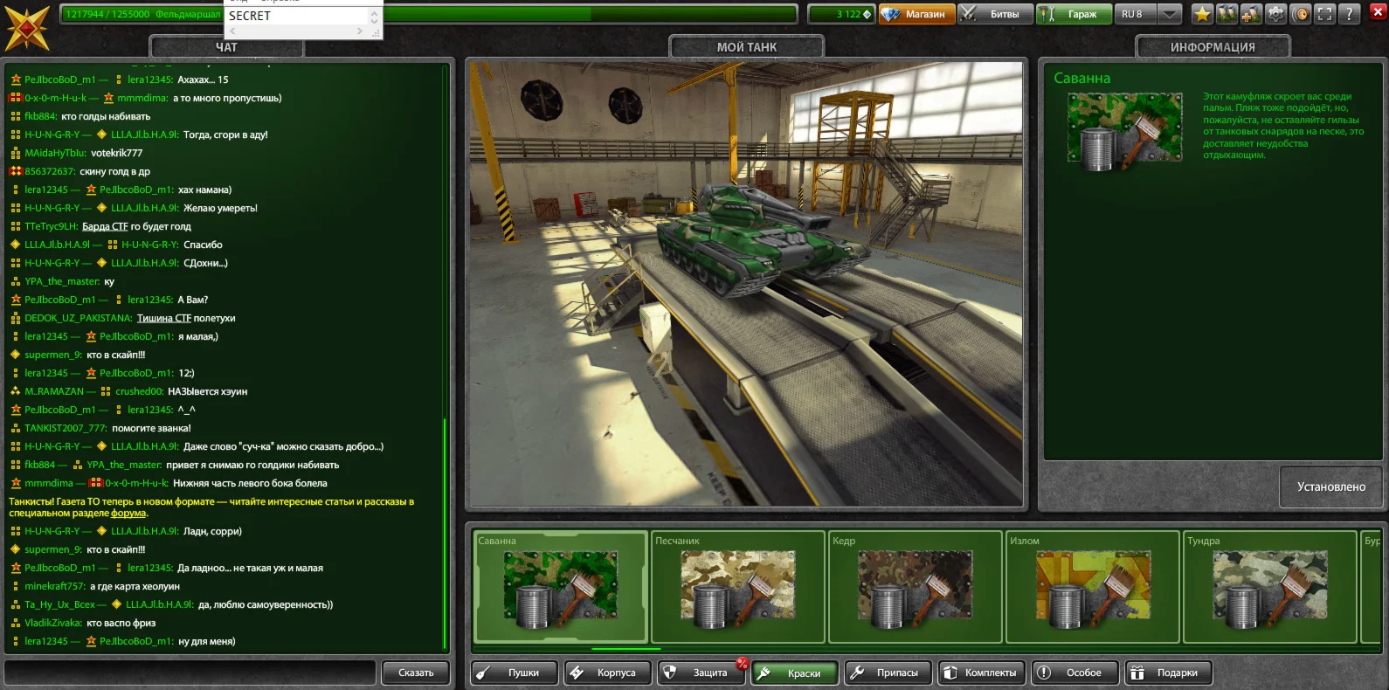The image size is (1389, 690).
Task: Click username TANKIST2007_777 in chat
Action: (x=66, y=428)
